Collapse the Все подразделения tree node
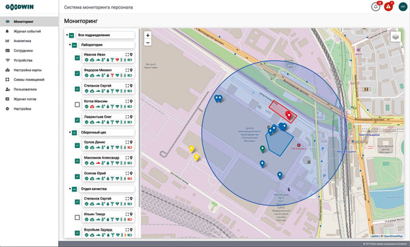This screenshot has height=247, width=410. click(67, 35)
